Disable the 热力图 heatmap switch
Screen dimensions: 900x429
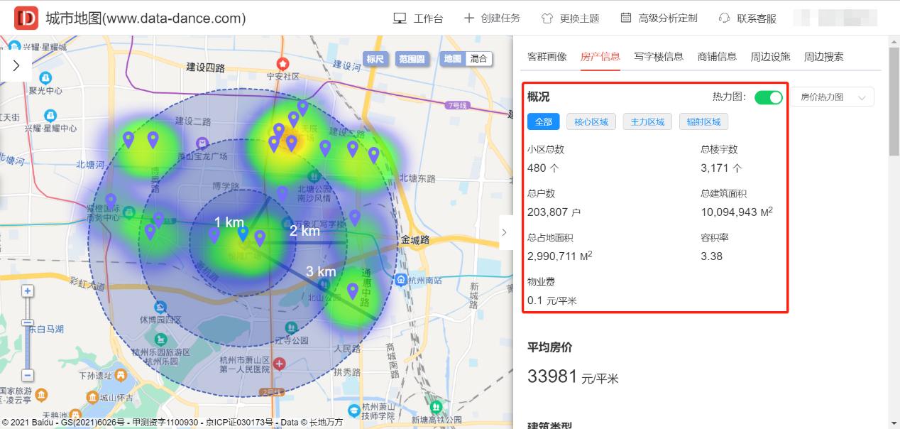(x=769, y=97)
